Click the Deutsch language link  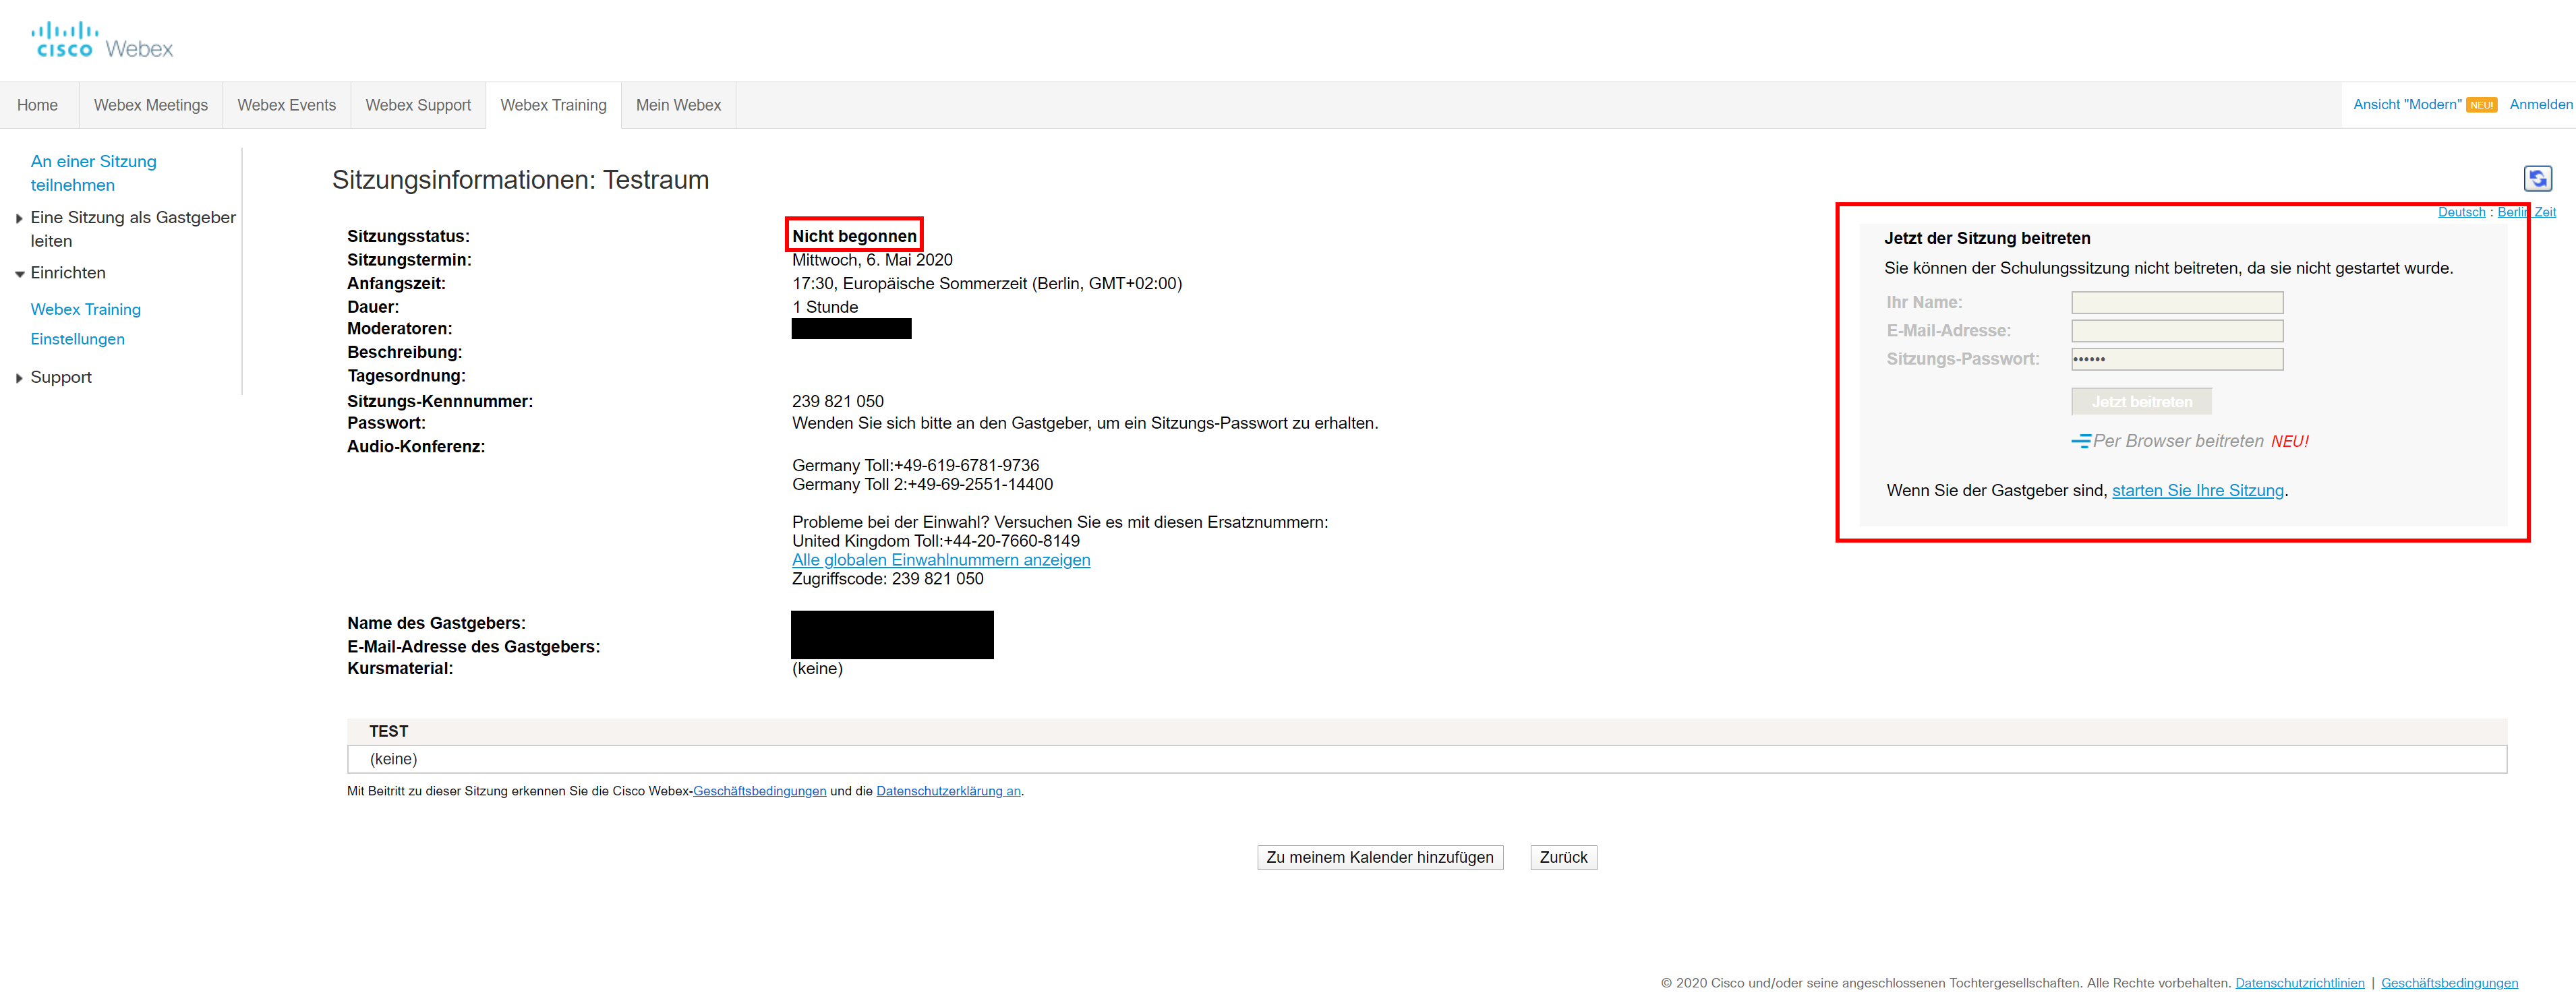(x=2461, y=212)
